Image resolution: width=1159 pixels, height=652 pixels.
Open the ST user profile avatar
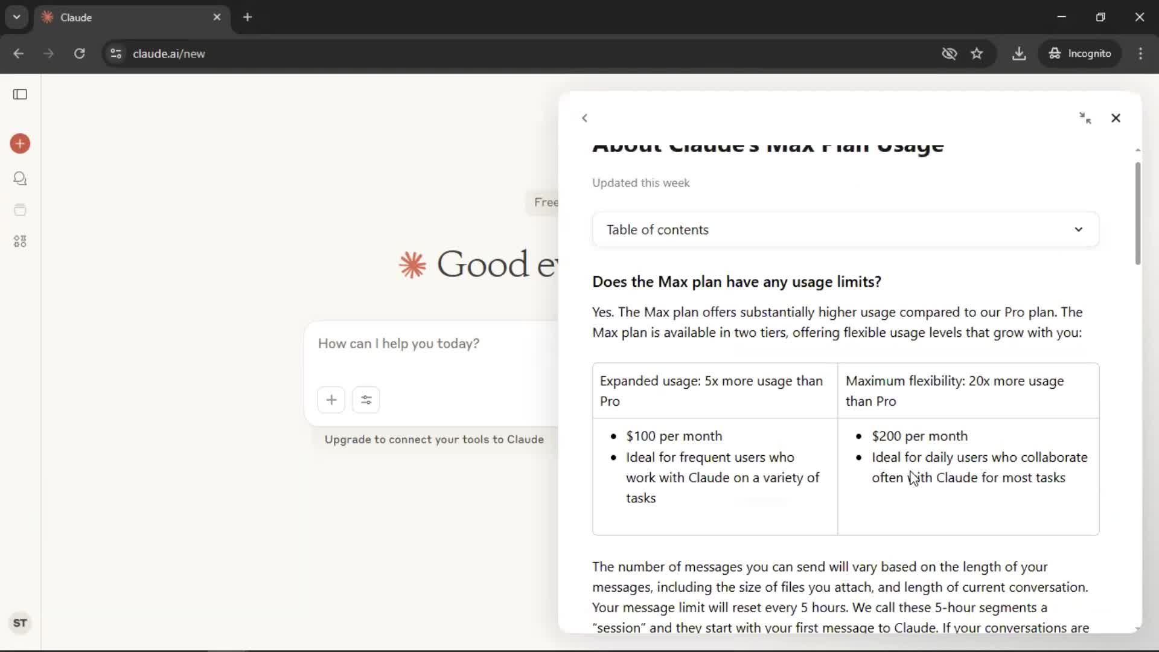[x=20, y=623]
